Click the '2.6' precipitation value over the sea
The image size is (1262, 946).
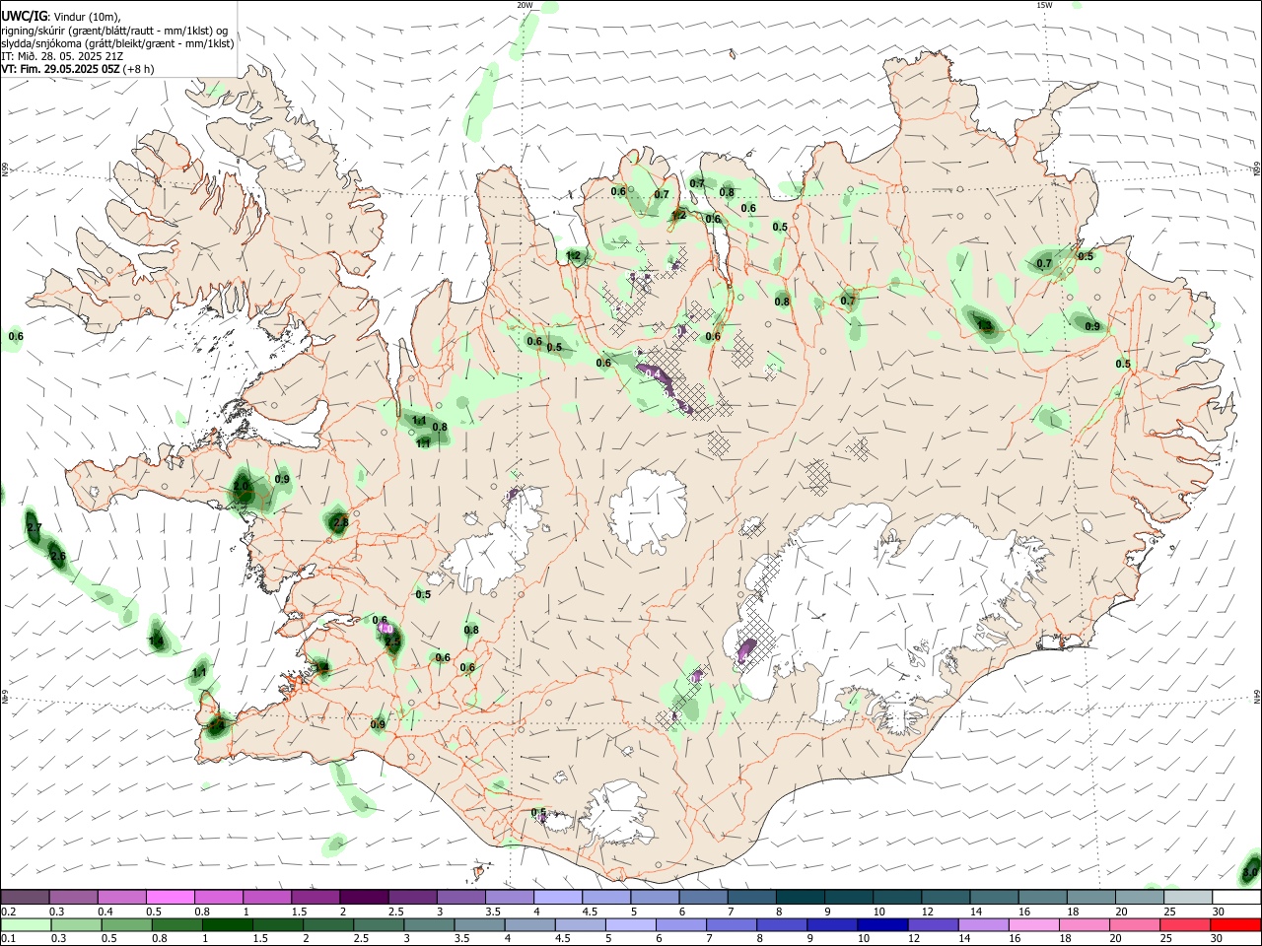coord(58,557)
